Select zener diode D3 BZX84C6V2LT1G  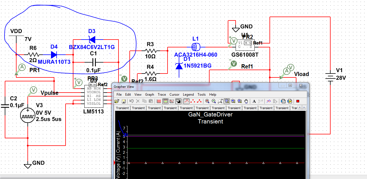point(92,39)
